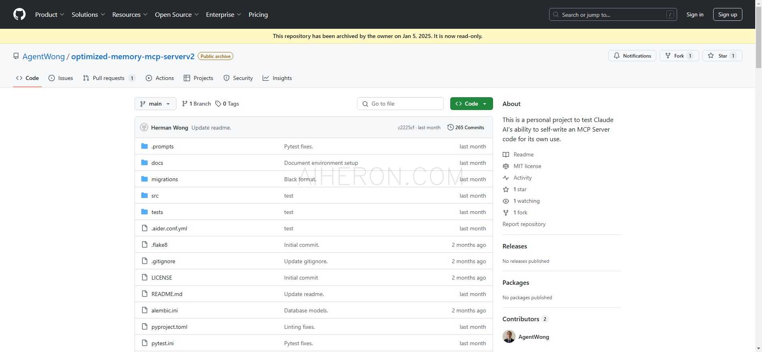Open commit c2225cf
Screen dimensions: 762x352
[406, 128]
